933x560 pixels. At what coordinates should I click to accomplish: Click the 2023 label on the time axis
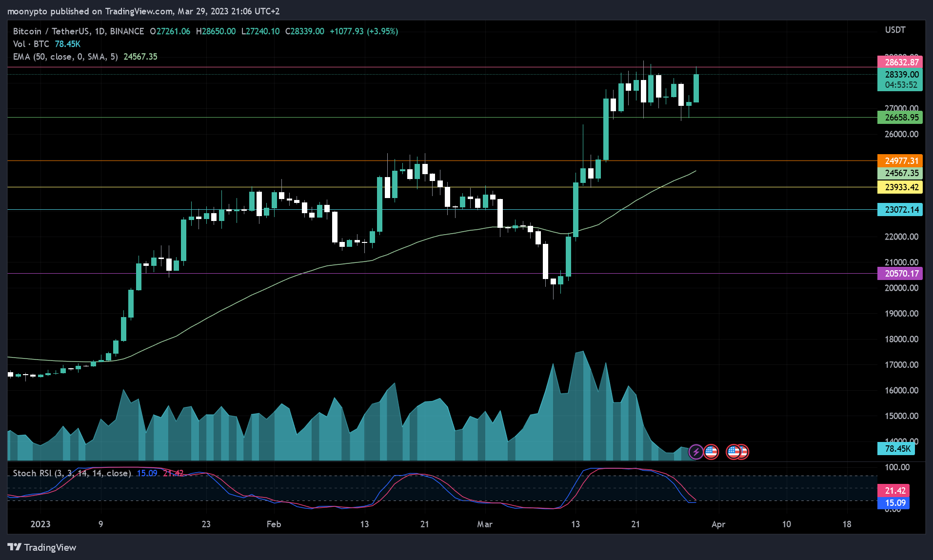(40, 524)
